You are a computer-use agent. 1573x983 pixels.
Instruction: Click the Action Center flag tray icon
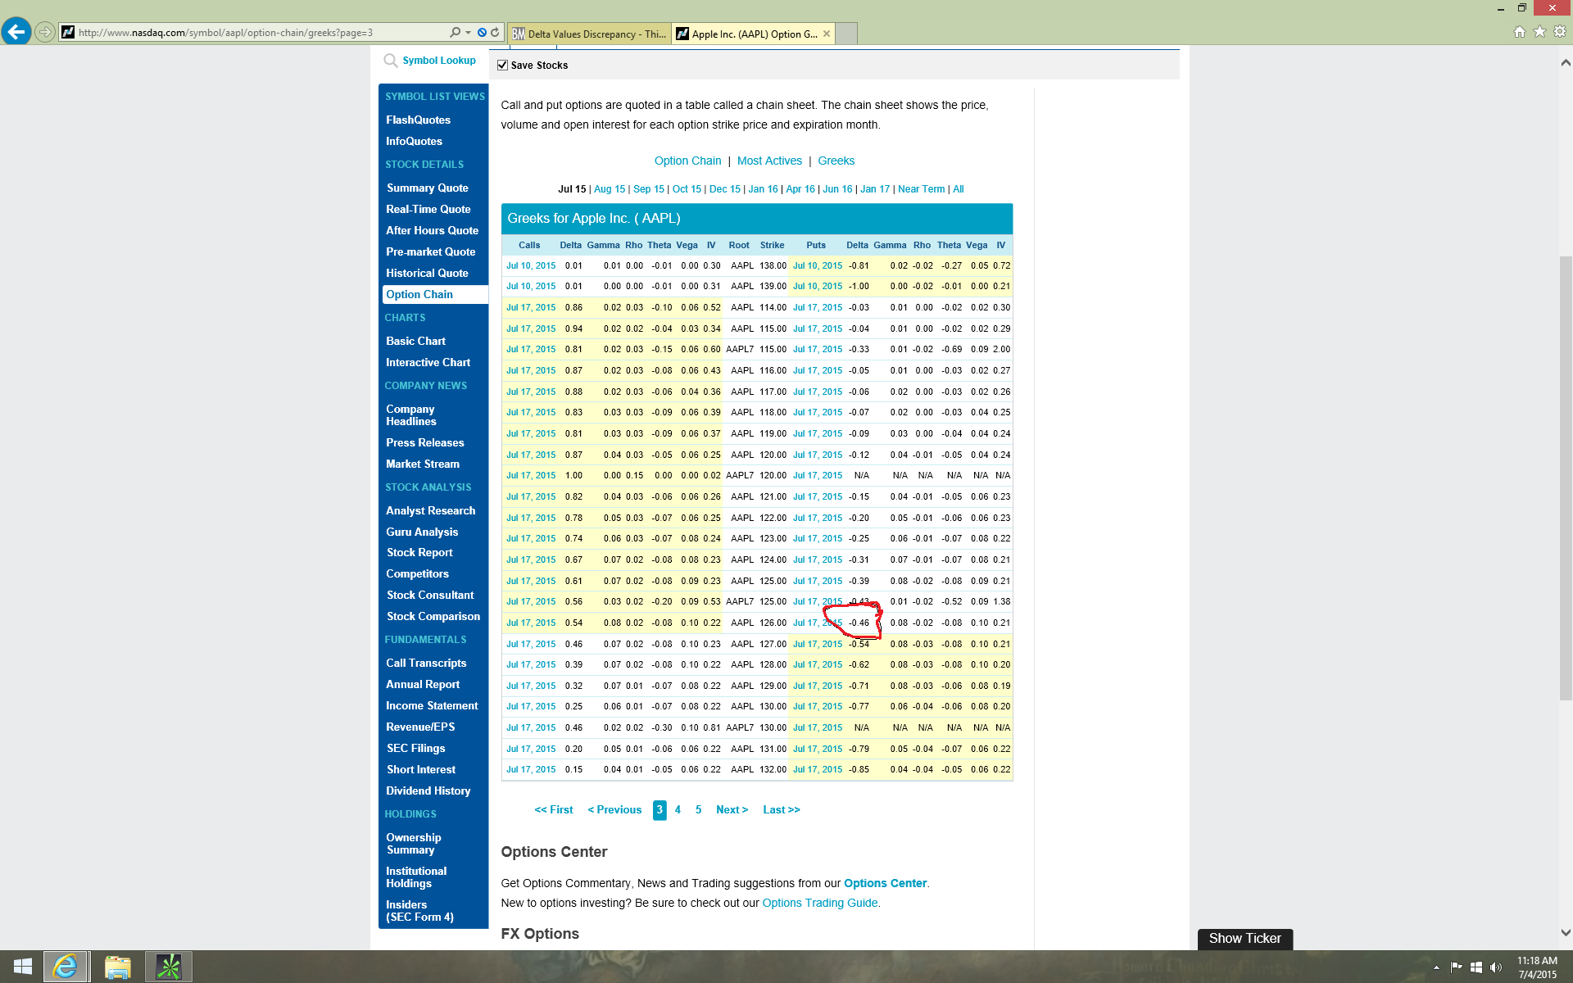[x=1456, y=967]
